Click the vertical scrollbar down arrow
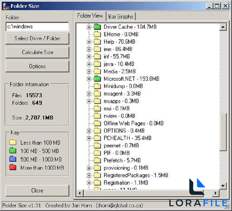This screenshot has height=211, width=232. pyautogui.click(x=223, y=186)
